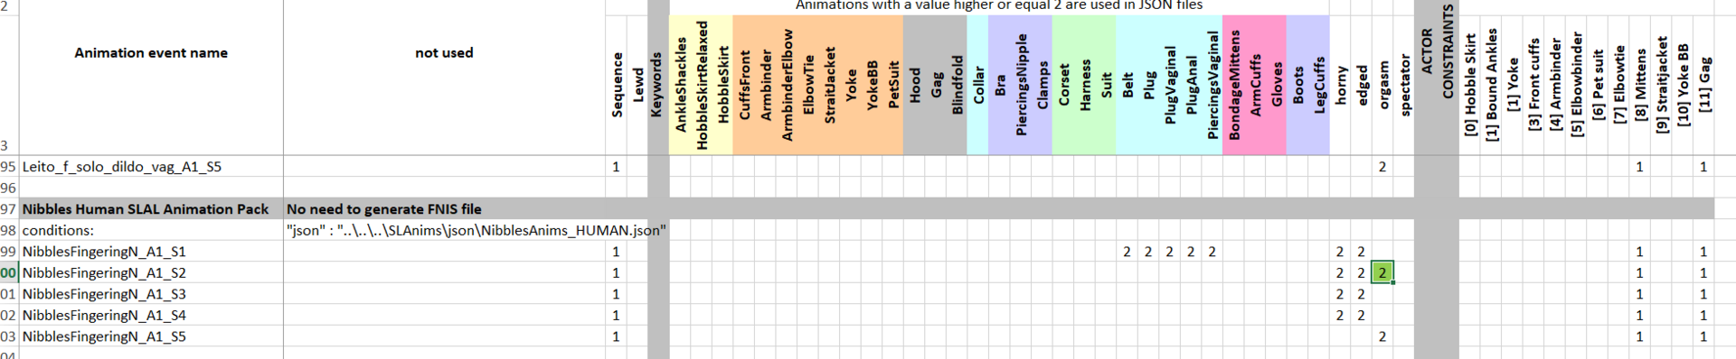Image resolution: width=1736 pixels, height=359 pixels.
Task: Click the 'PiercingsNipple' header cell
Action: pos(1021,85)
